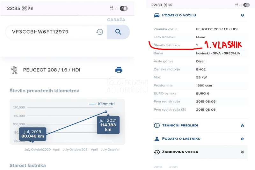Select color value kovinski - SIVA - SREDNJA

(218, 53)
